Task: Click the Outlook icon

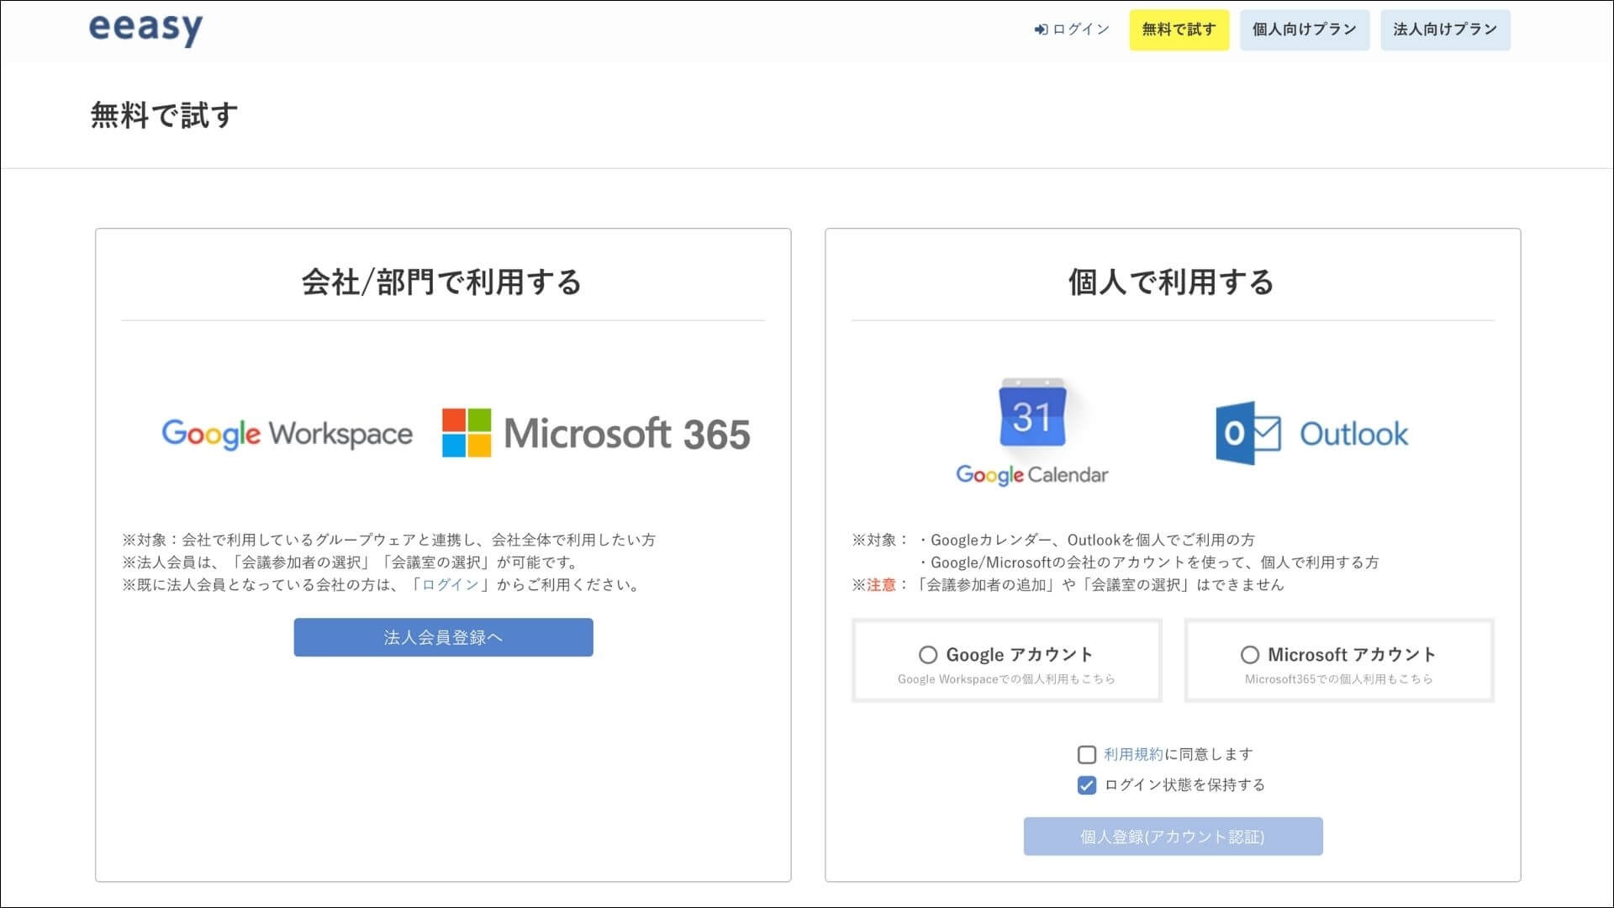Action: pos(1311,434)
